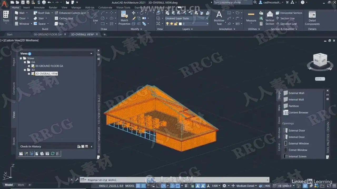This screenshot has width=337, height=189.
Task: Toggle annotation visibility in status bar
Action: point(198,186)
